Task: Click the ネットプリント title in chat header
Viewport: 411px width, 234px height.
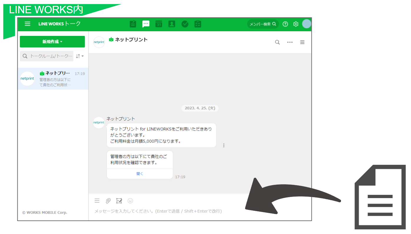Action: [131, 39]
